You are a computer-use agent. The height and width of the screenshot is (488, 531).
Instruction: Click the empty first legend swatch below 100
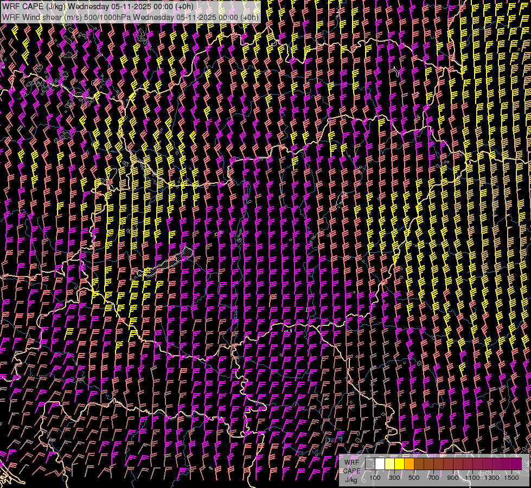point(370,464)
